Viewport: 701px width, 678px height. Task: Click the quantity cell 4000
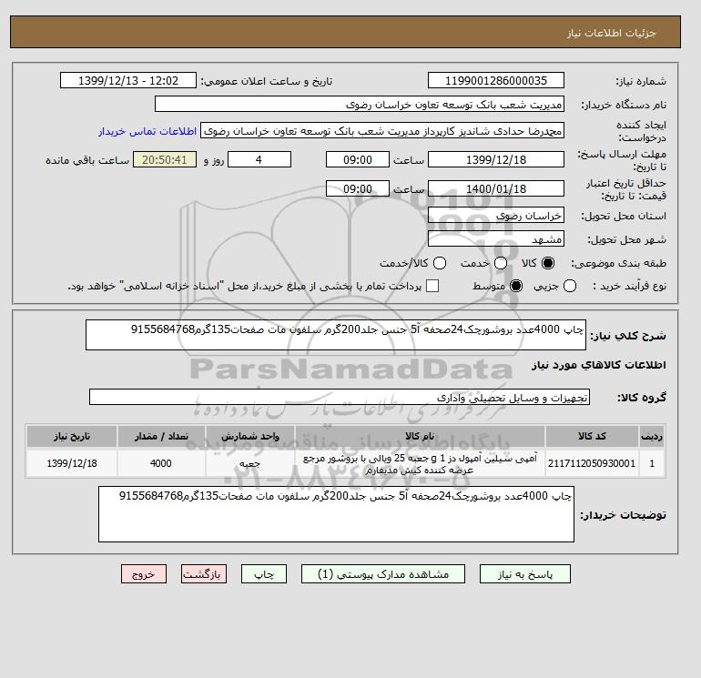pyautogui.click(x=161, y=463)
